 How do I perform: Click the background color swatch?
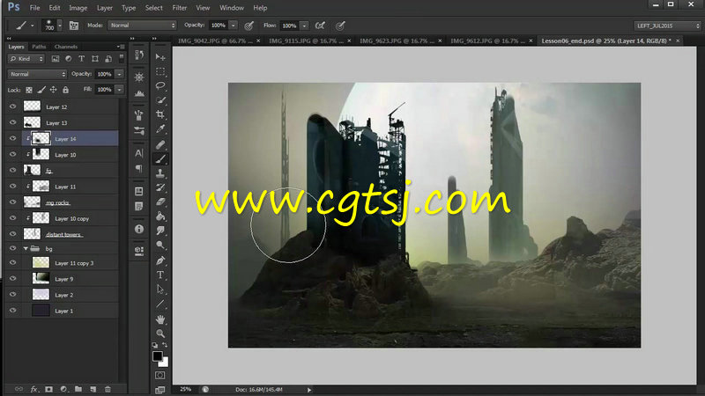coord(165,363)
